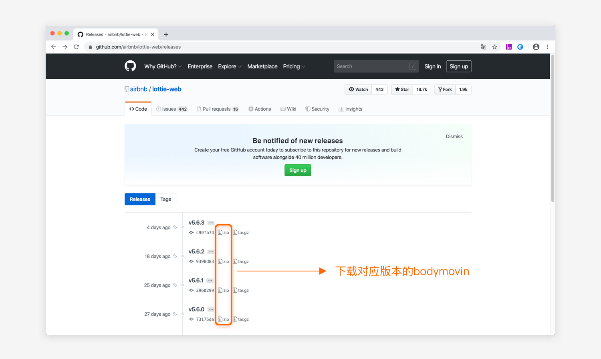Open the 1.9k forks count
Image resolution: width=601 pixels, height=359 pixels.
pos(463,90)
